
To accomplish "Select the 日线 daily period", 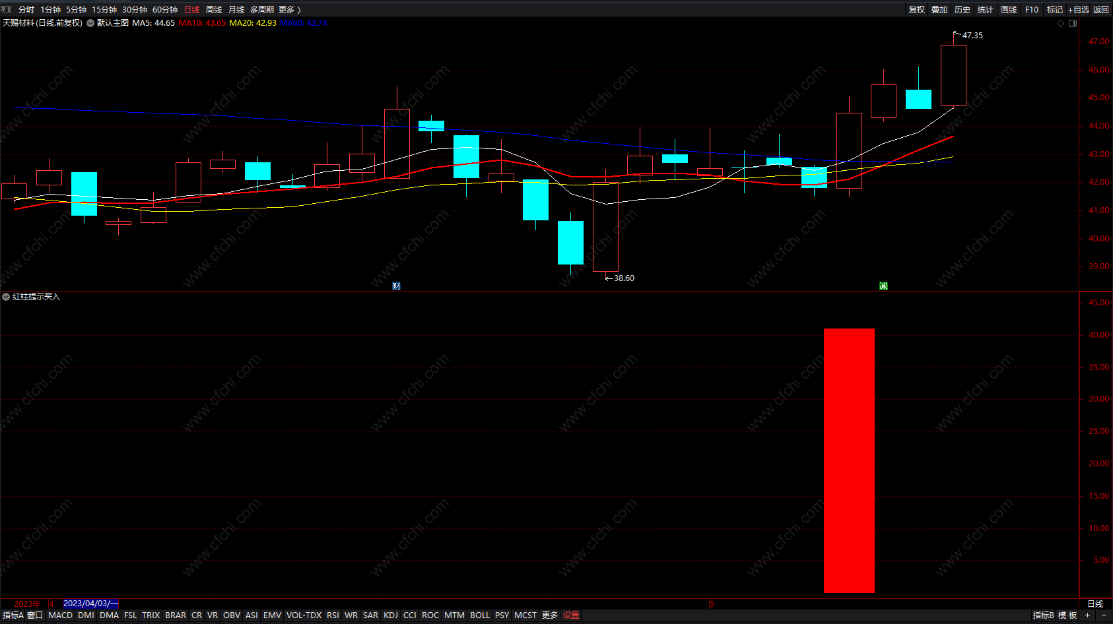I will (x=191, y=10).
